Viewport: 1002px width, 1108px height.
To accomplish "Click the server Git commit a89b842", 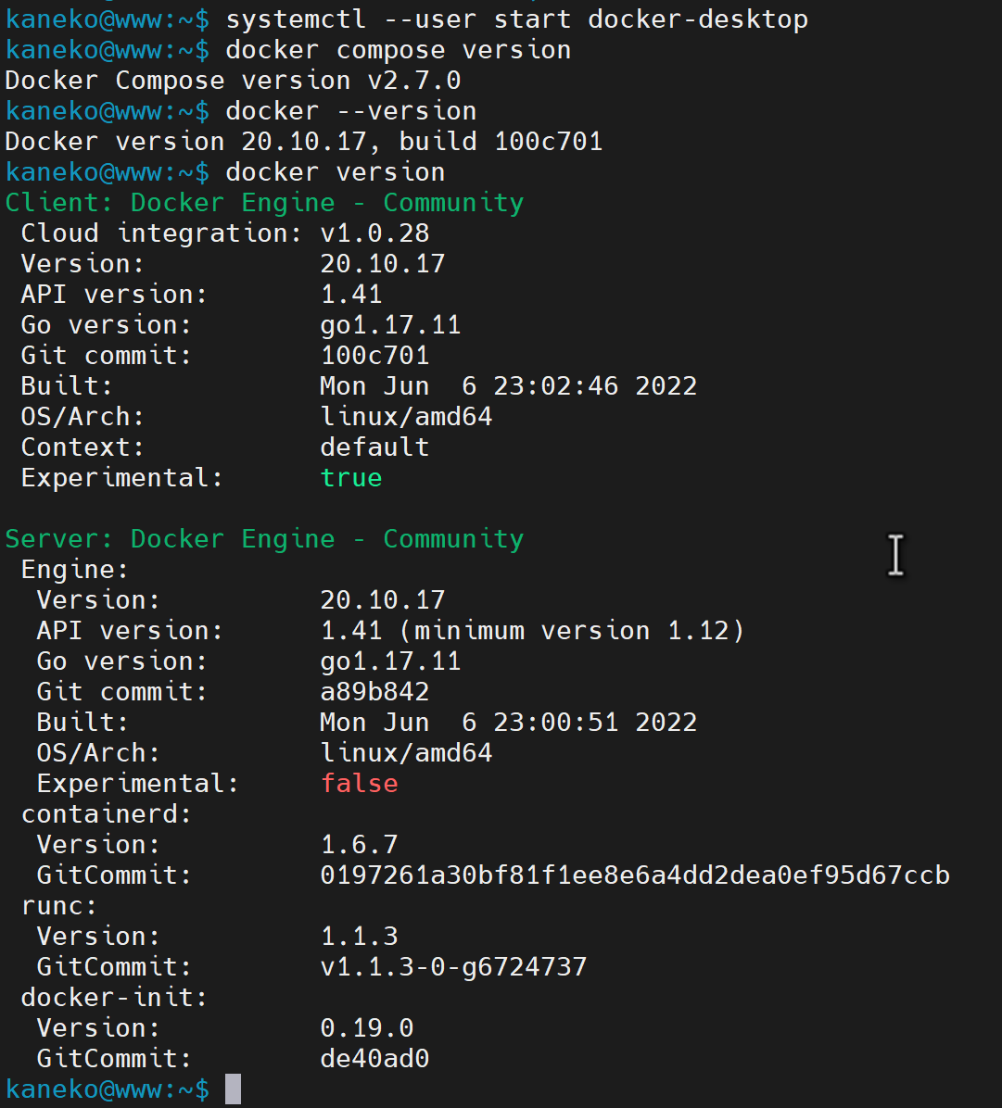I will click(x=374, y=692).
